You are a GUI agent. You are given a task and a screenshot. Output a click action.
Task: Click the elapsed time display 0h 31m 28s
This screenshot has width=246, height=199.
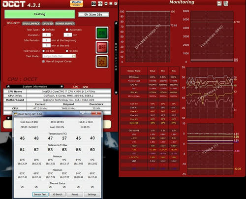[x=93, y=14]
